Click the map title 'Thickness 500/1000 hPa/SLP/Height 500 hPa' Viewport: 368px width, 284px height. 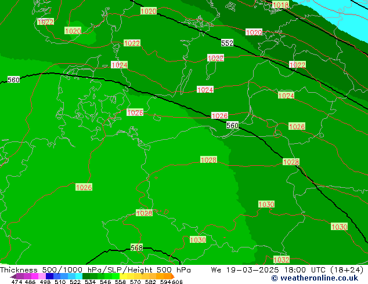coord(95,270)
